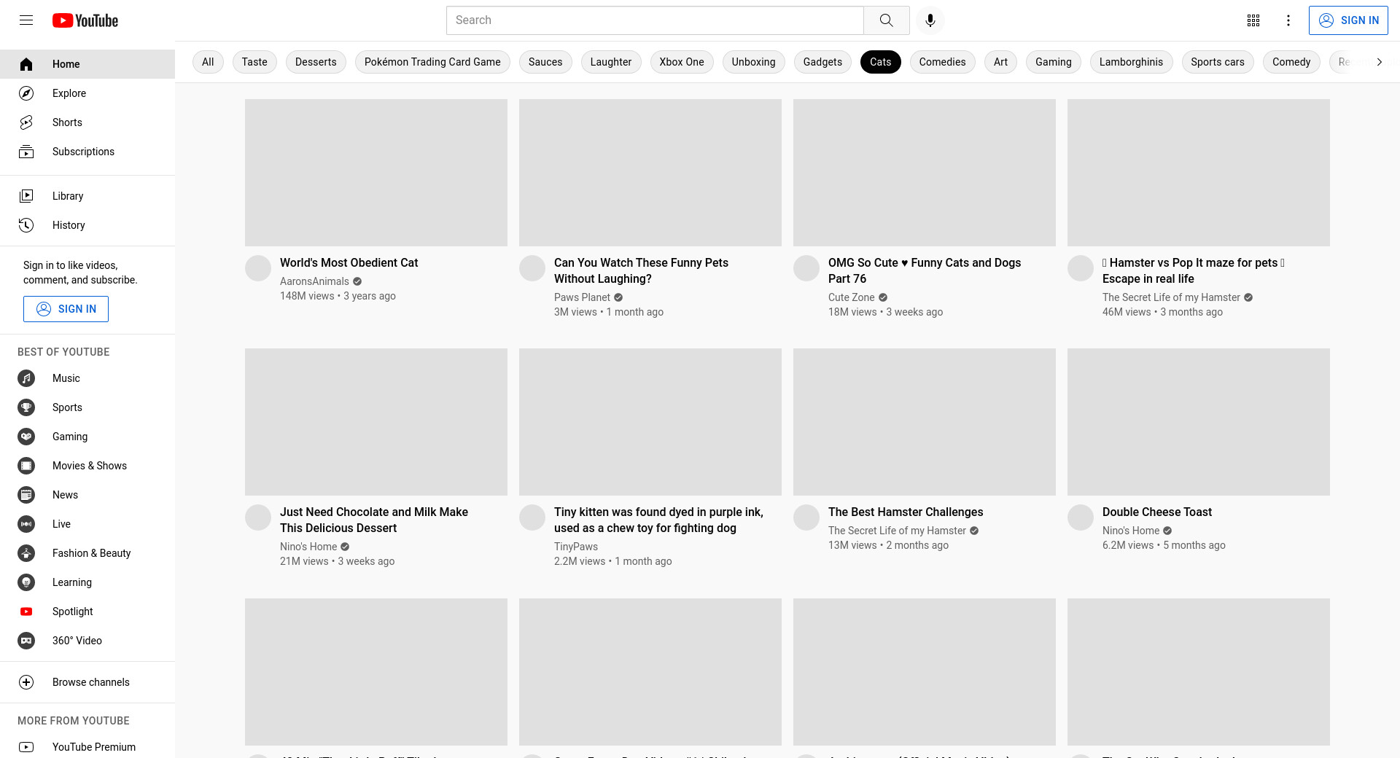Select the Cats chip
Image resolution: width=1400 pixels, height=758 pixels.
pos(881,62)
